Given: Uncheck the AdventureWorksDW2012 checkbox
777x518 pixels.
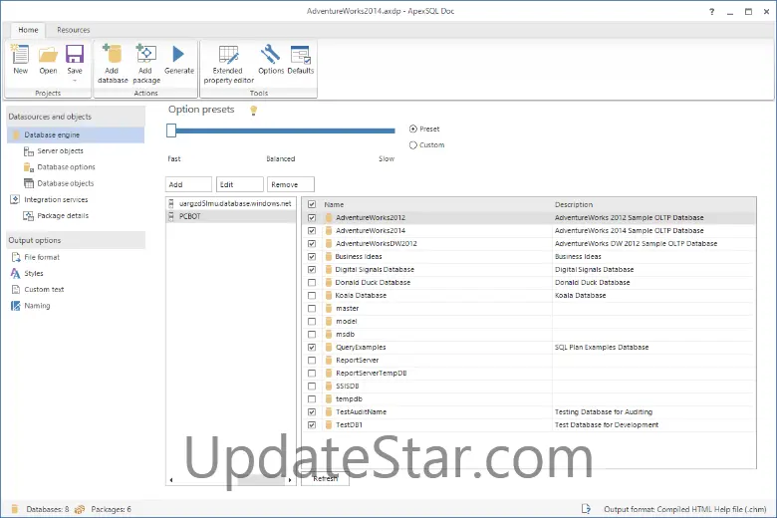Looking at the screenshot, I should pyautogui.click(x=312, y=243).
